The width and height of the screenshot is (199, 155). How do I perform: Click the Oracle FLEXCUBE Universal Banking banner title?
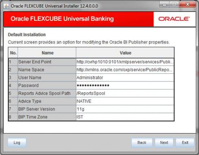point(62,19)
